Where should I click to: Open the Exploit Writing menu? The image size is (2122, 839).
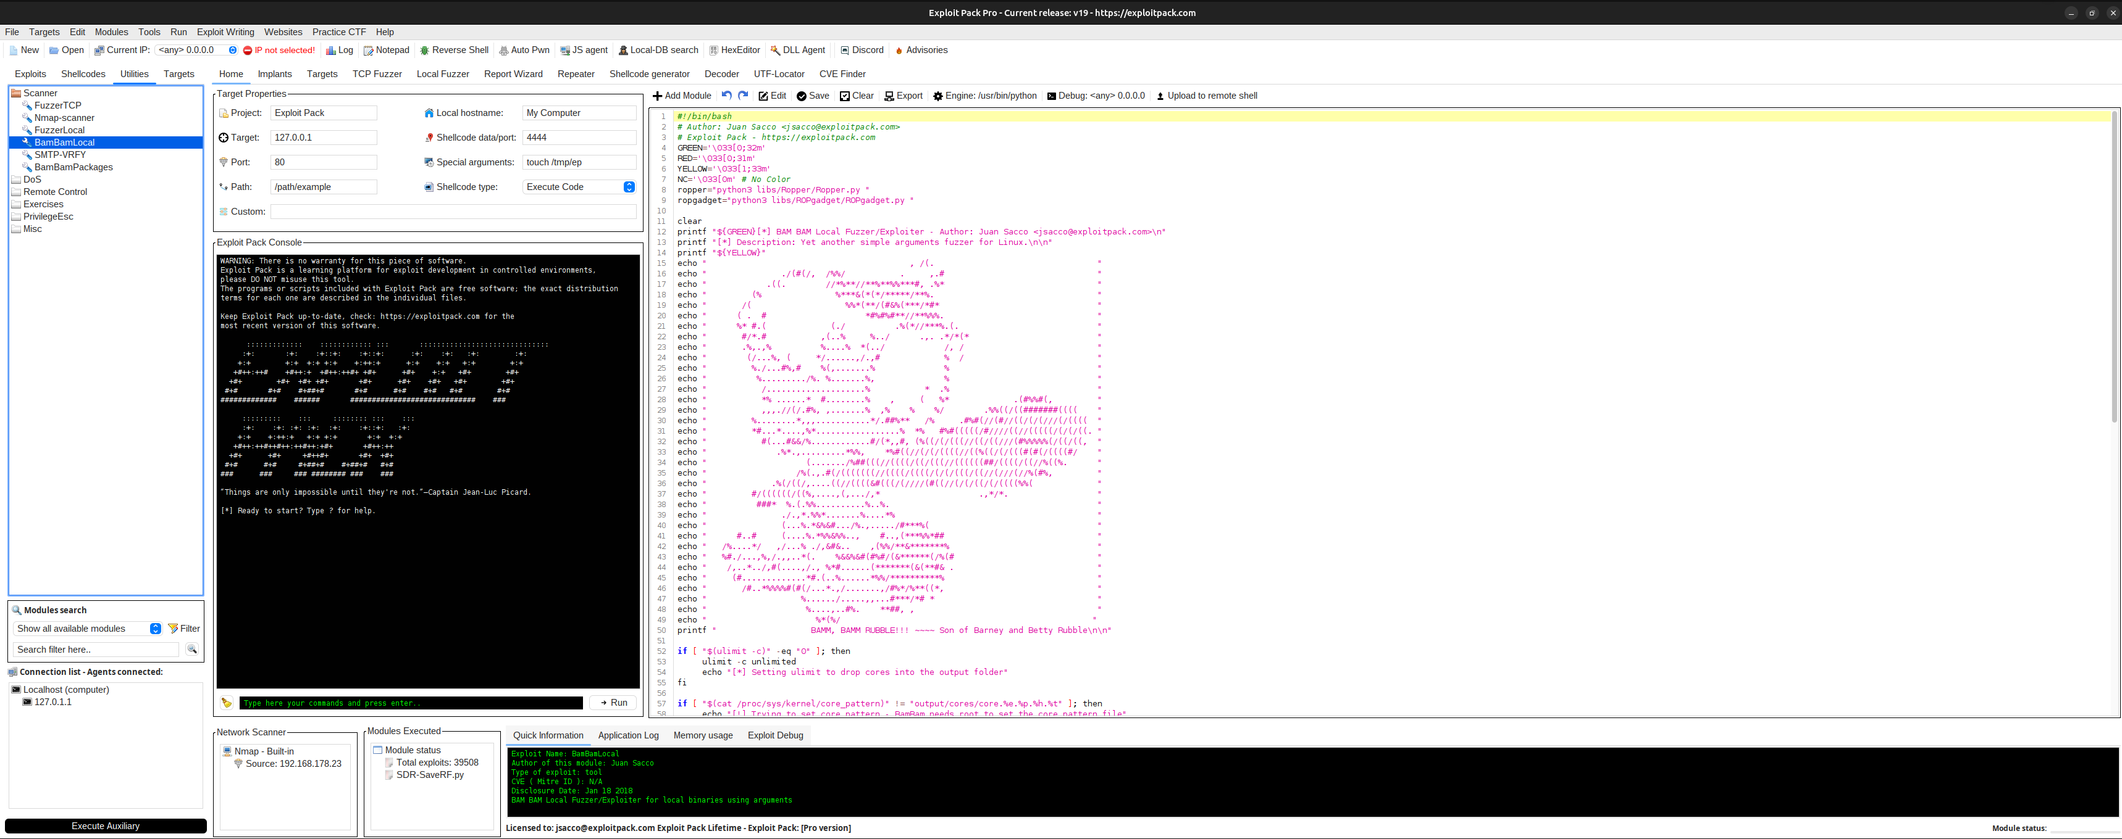(x=225, y=32)
